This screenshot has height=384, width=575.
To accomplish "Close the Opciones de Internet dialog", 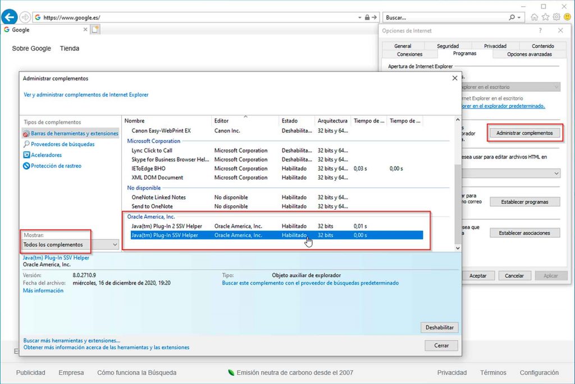I will tap(560, 30).
